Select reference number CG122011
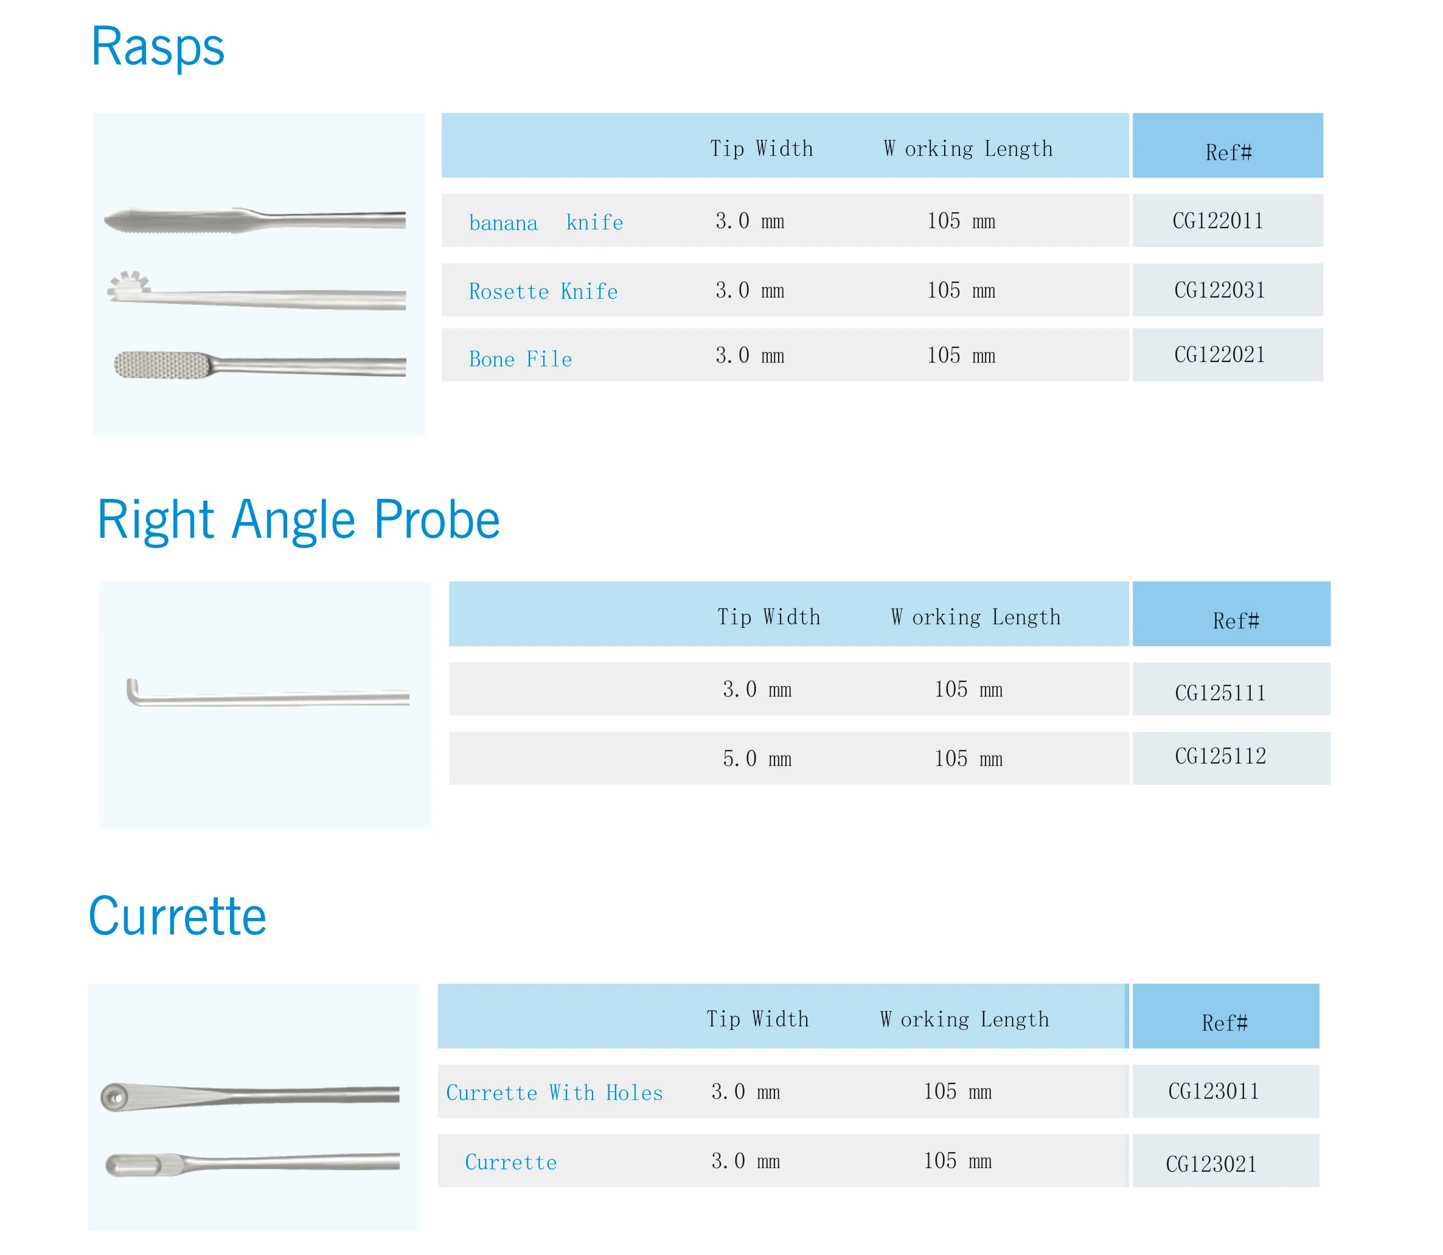The width and height of the screenshot is (1443, 1255). (x=1218, y=221)
